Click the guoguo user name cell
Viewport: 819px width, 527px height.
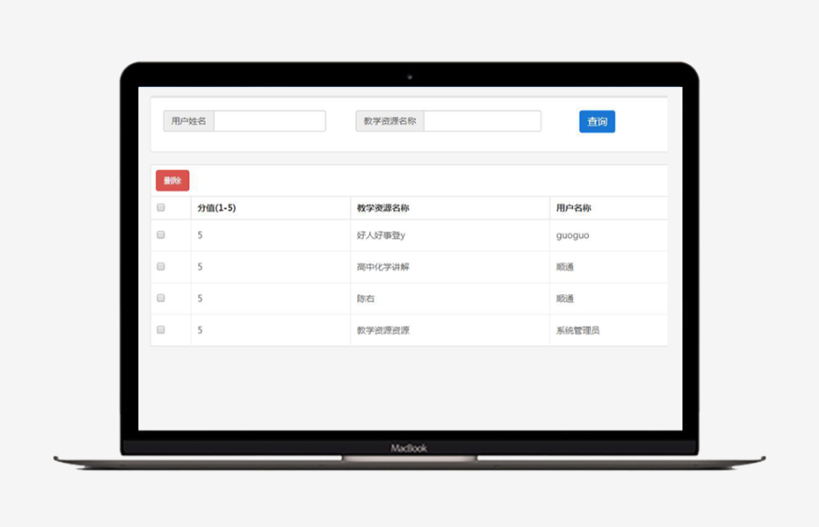pyautogui.click(x=572, y=235)
